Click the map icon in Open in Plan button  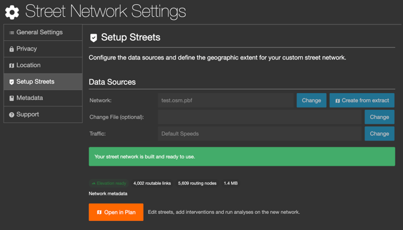(x=99, y=213)
